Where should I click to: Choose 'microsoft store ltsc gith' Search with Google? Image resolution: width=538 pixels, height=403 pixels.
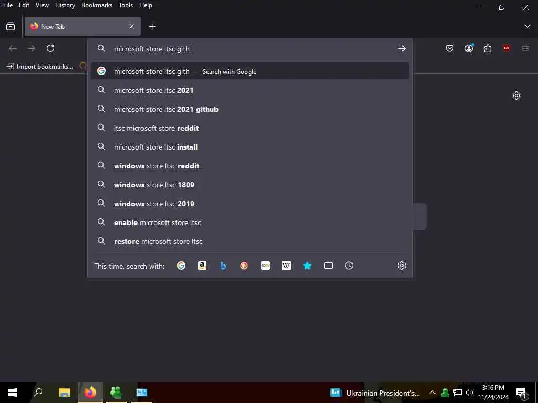click(x=250, y=71)
